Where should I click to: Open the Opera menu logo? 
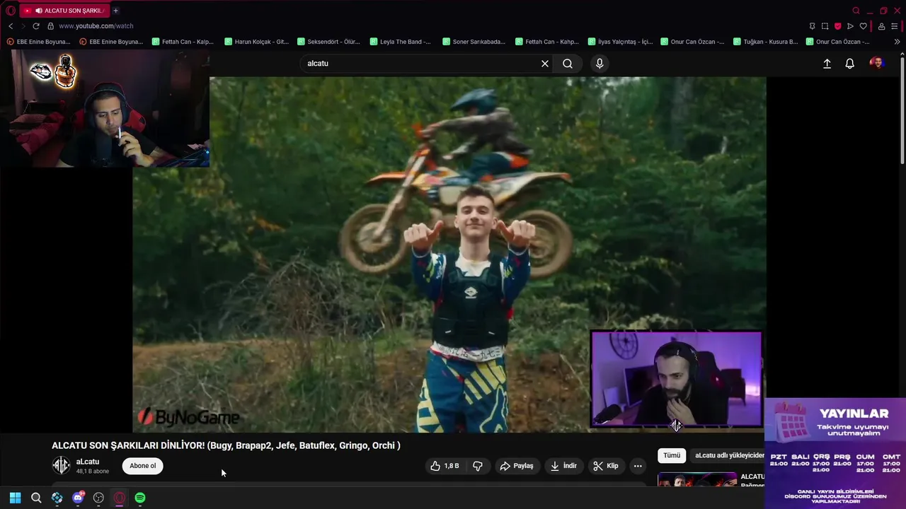pyautogui.click(x=11, y=11)
